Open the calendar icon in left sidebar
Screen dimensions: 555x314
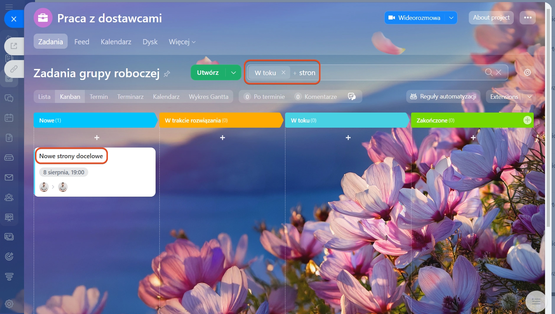coord(9,118)
